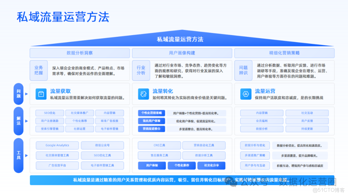Expand the 解法 sidebar section
Image resolution: width=348 pixels, height=196 pixels.
[18, 121]
